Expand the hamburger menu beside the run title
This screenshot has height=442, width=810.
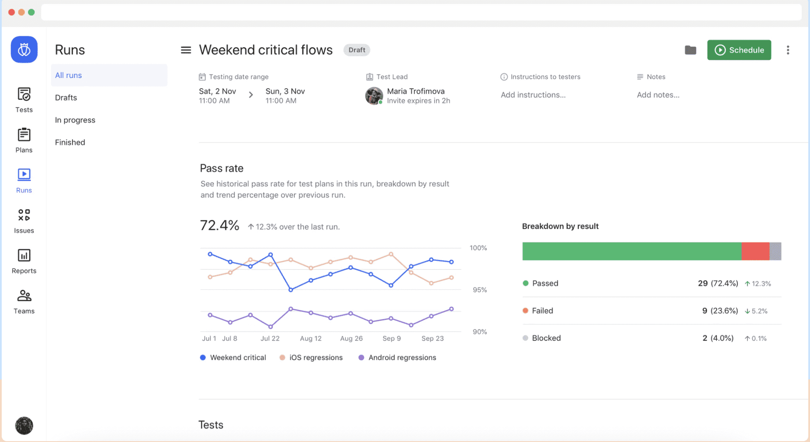click(x=185, y=50)
